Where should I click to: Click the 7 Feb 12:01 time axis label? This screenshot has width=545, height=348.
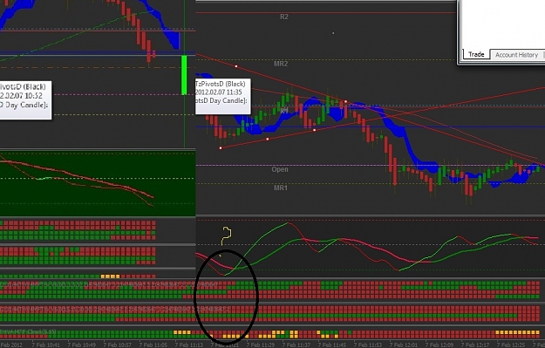[x=404, y=345]
